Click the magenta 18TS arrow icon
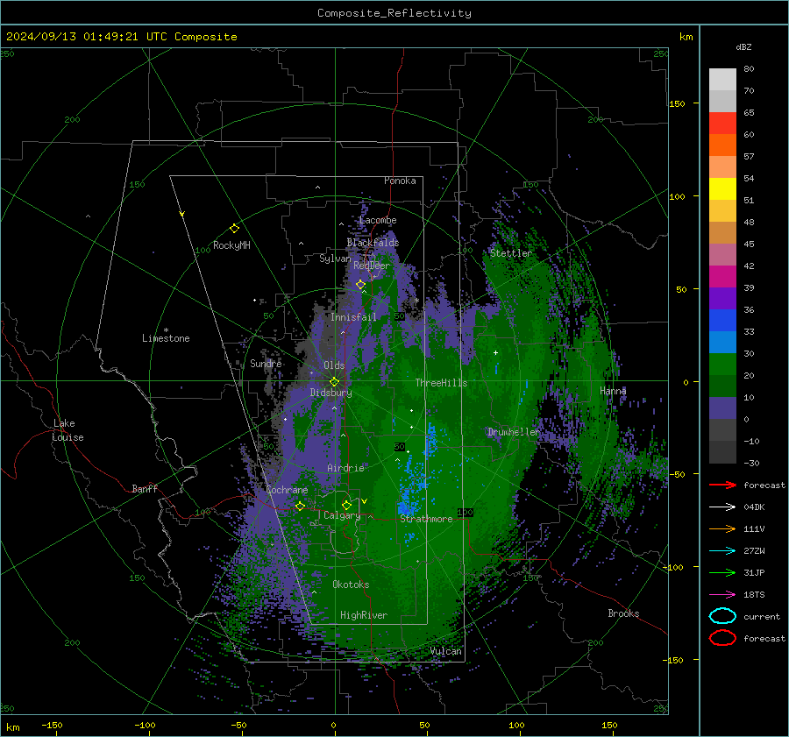Image resolution: width=789 pixels, height=737 pixels. (x=722, y=594)
